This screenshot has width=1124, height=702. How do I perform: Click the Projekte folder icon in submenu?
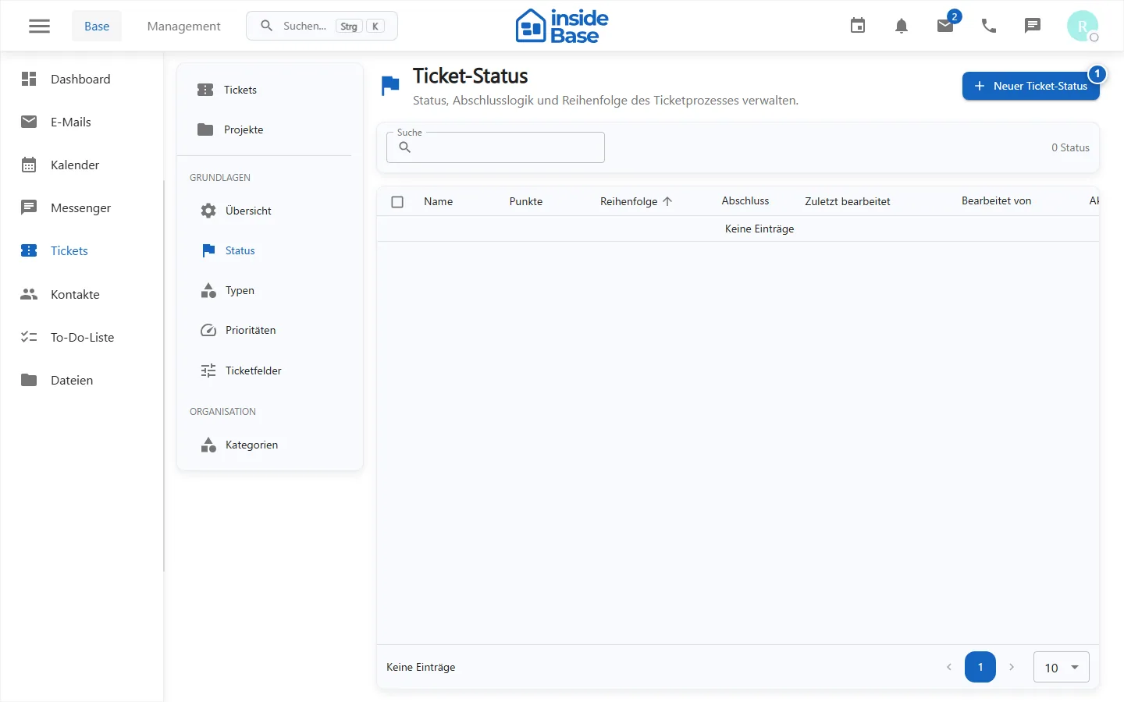pyautogui.click(x=205, y=129)
